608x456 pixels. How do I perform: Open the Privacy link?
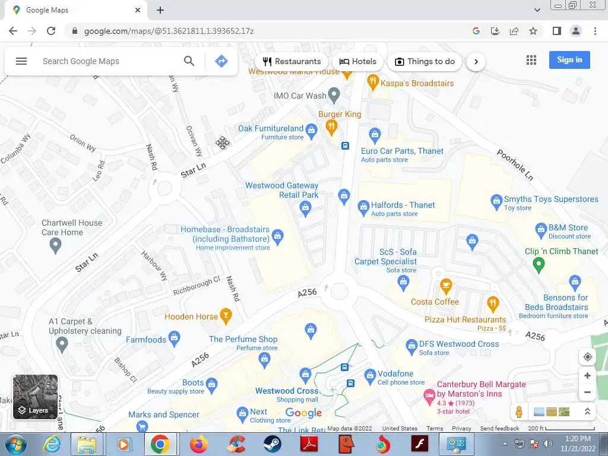click(461, 428)
